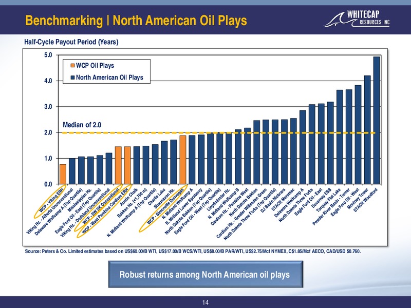This screenshot has height=308, width=411.
Task: Click the 'North American Oil Plays' legend label
Action: coord(109,78)
